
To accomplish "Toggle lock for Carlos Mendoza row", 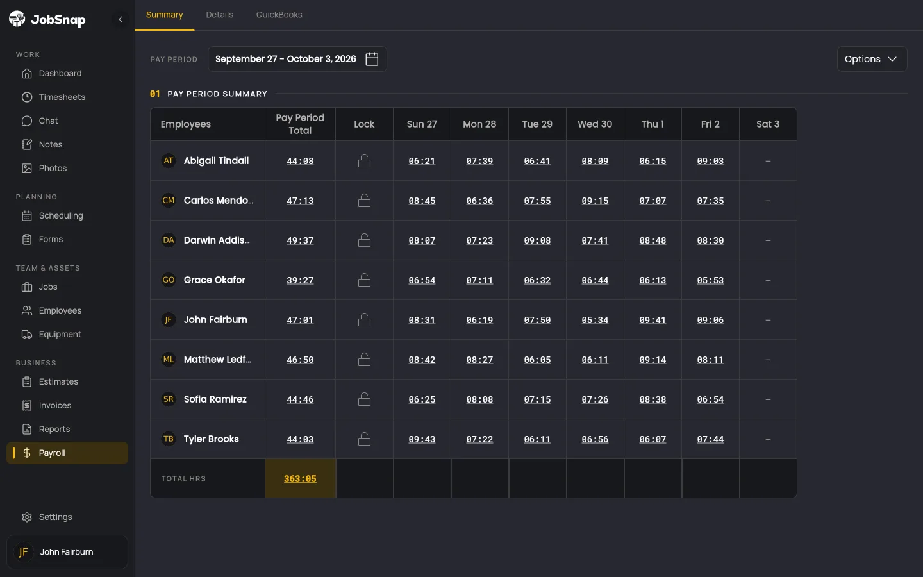I will (364, 201).
